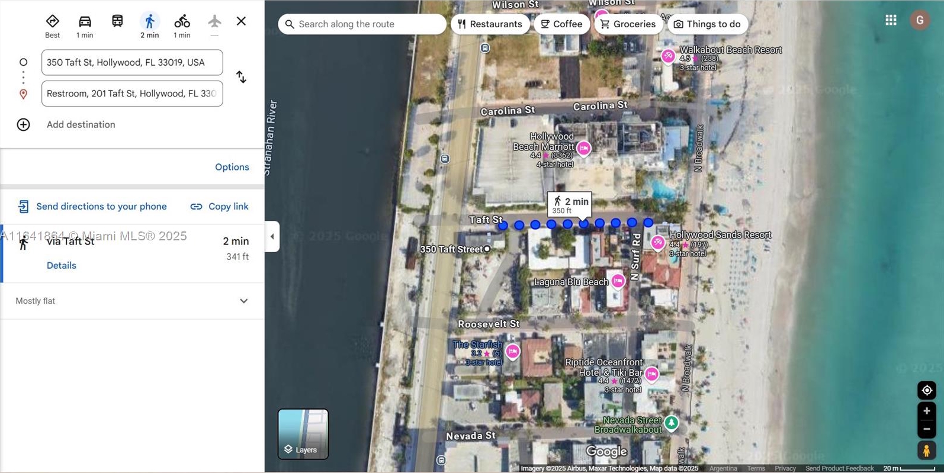
Task: Open the Layers map type thumbnail
Action: click(303, 434)
